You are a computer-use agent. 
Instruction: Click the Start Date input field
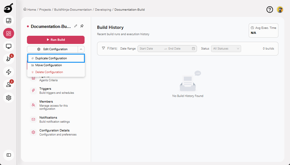[x=150, y=49]
